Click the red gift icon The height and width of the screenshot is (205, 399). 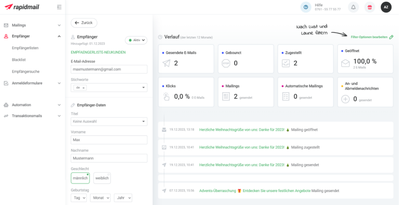370,7
